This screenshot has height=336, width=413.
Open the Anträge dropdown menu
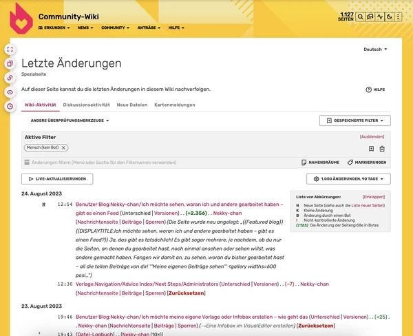pos(149,28)
